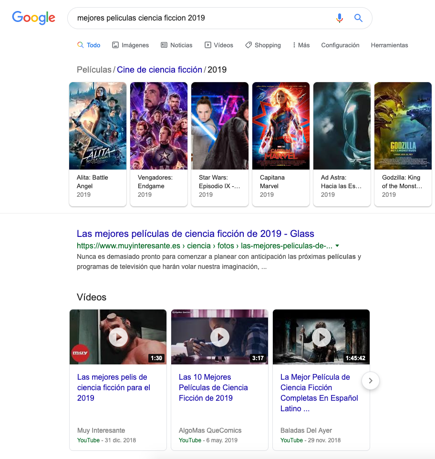
Task: Activate voice search with the microphone icon
Action: coord(340,18)
